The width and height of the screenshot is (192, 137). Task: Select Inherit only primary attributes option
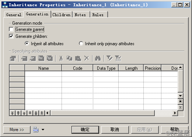[x=81, y=43]
